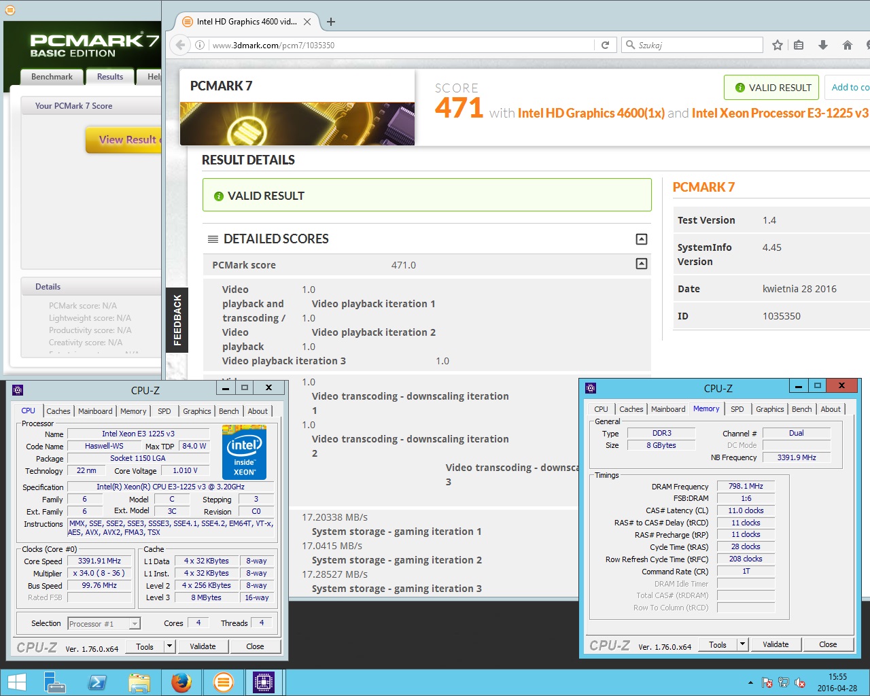Click the Firefox back arrow button

179,45
